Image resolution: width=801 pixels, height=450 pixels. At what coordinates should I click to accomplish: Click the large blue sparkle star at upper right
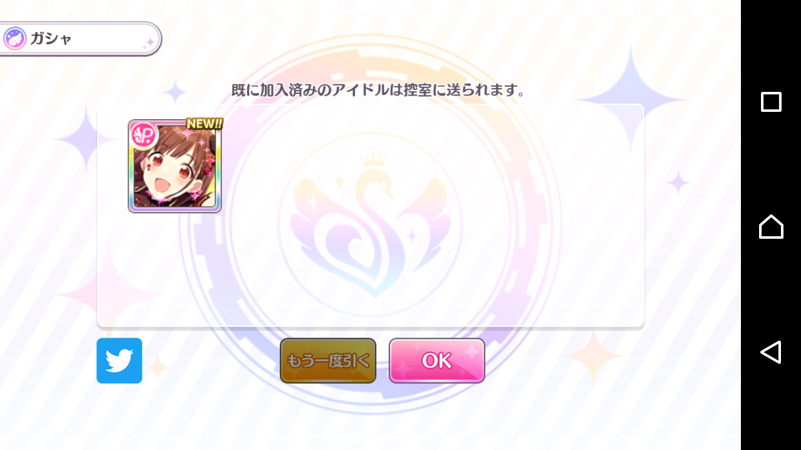631,99
